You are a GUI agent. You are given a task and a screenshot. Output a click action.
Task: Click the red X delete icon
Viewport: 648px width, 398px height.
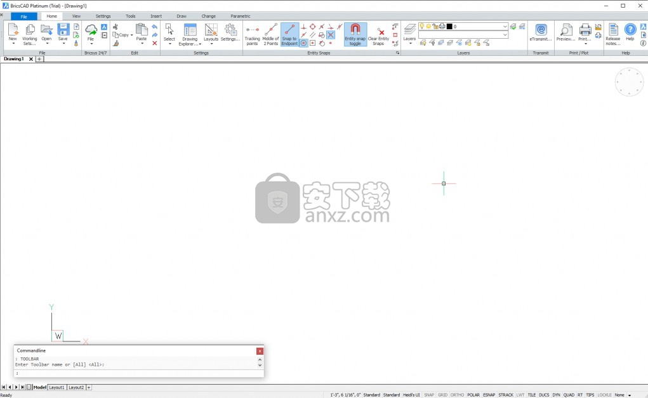[x=155, y=43]
